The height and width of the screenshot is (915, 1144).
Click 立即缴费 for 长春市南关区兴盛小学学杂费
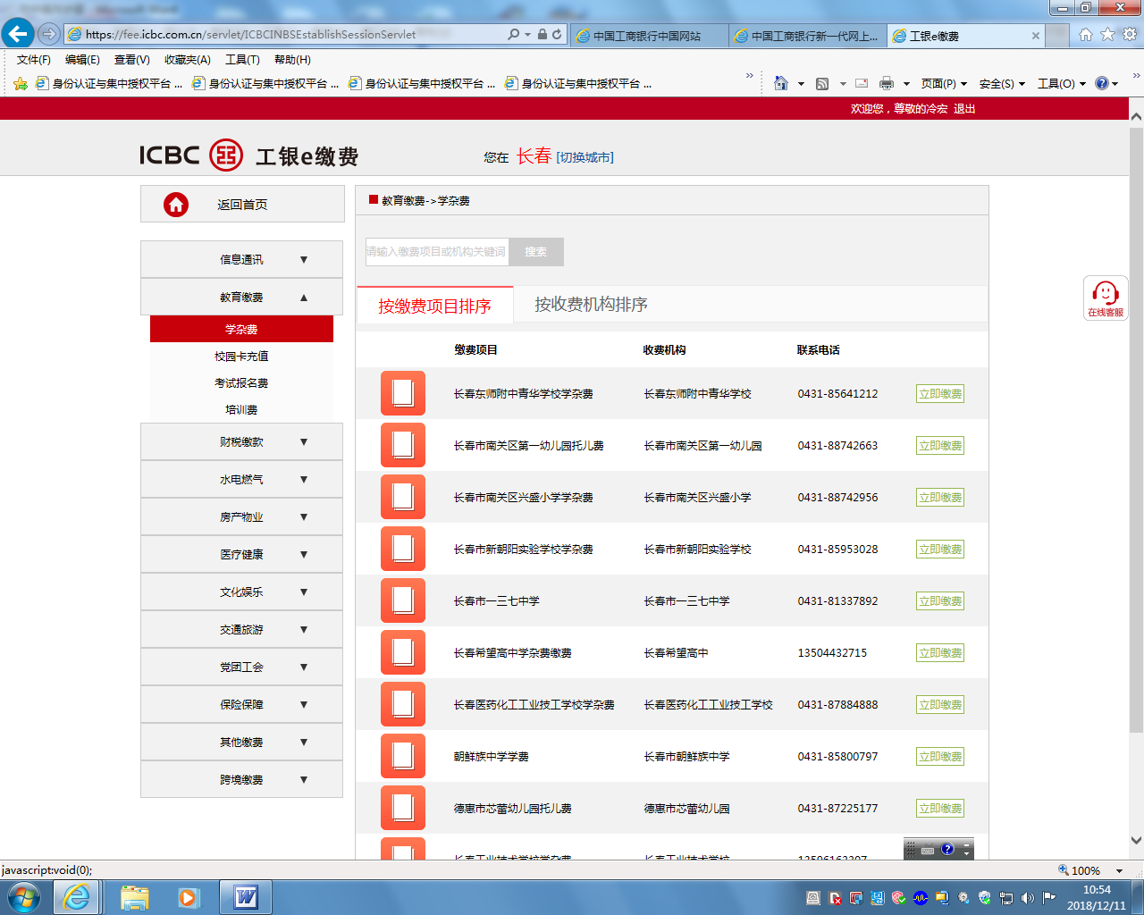tap(940, 498)
